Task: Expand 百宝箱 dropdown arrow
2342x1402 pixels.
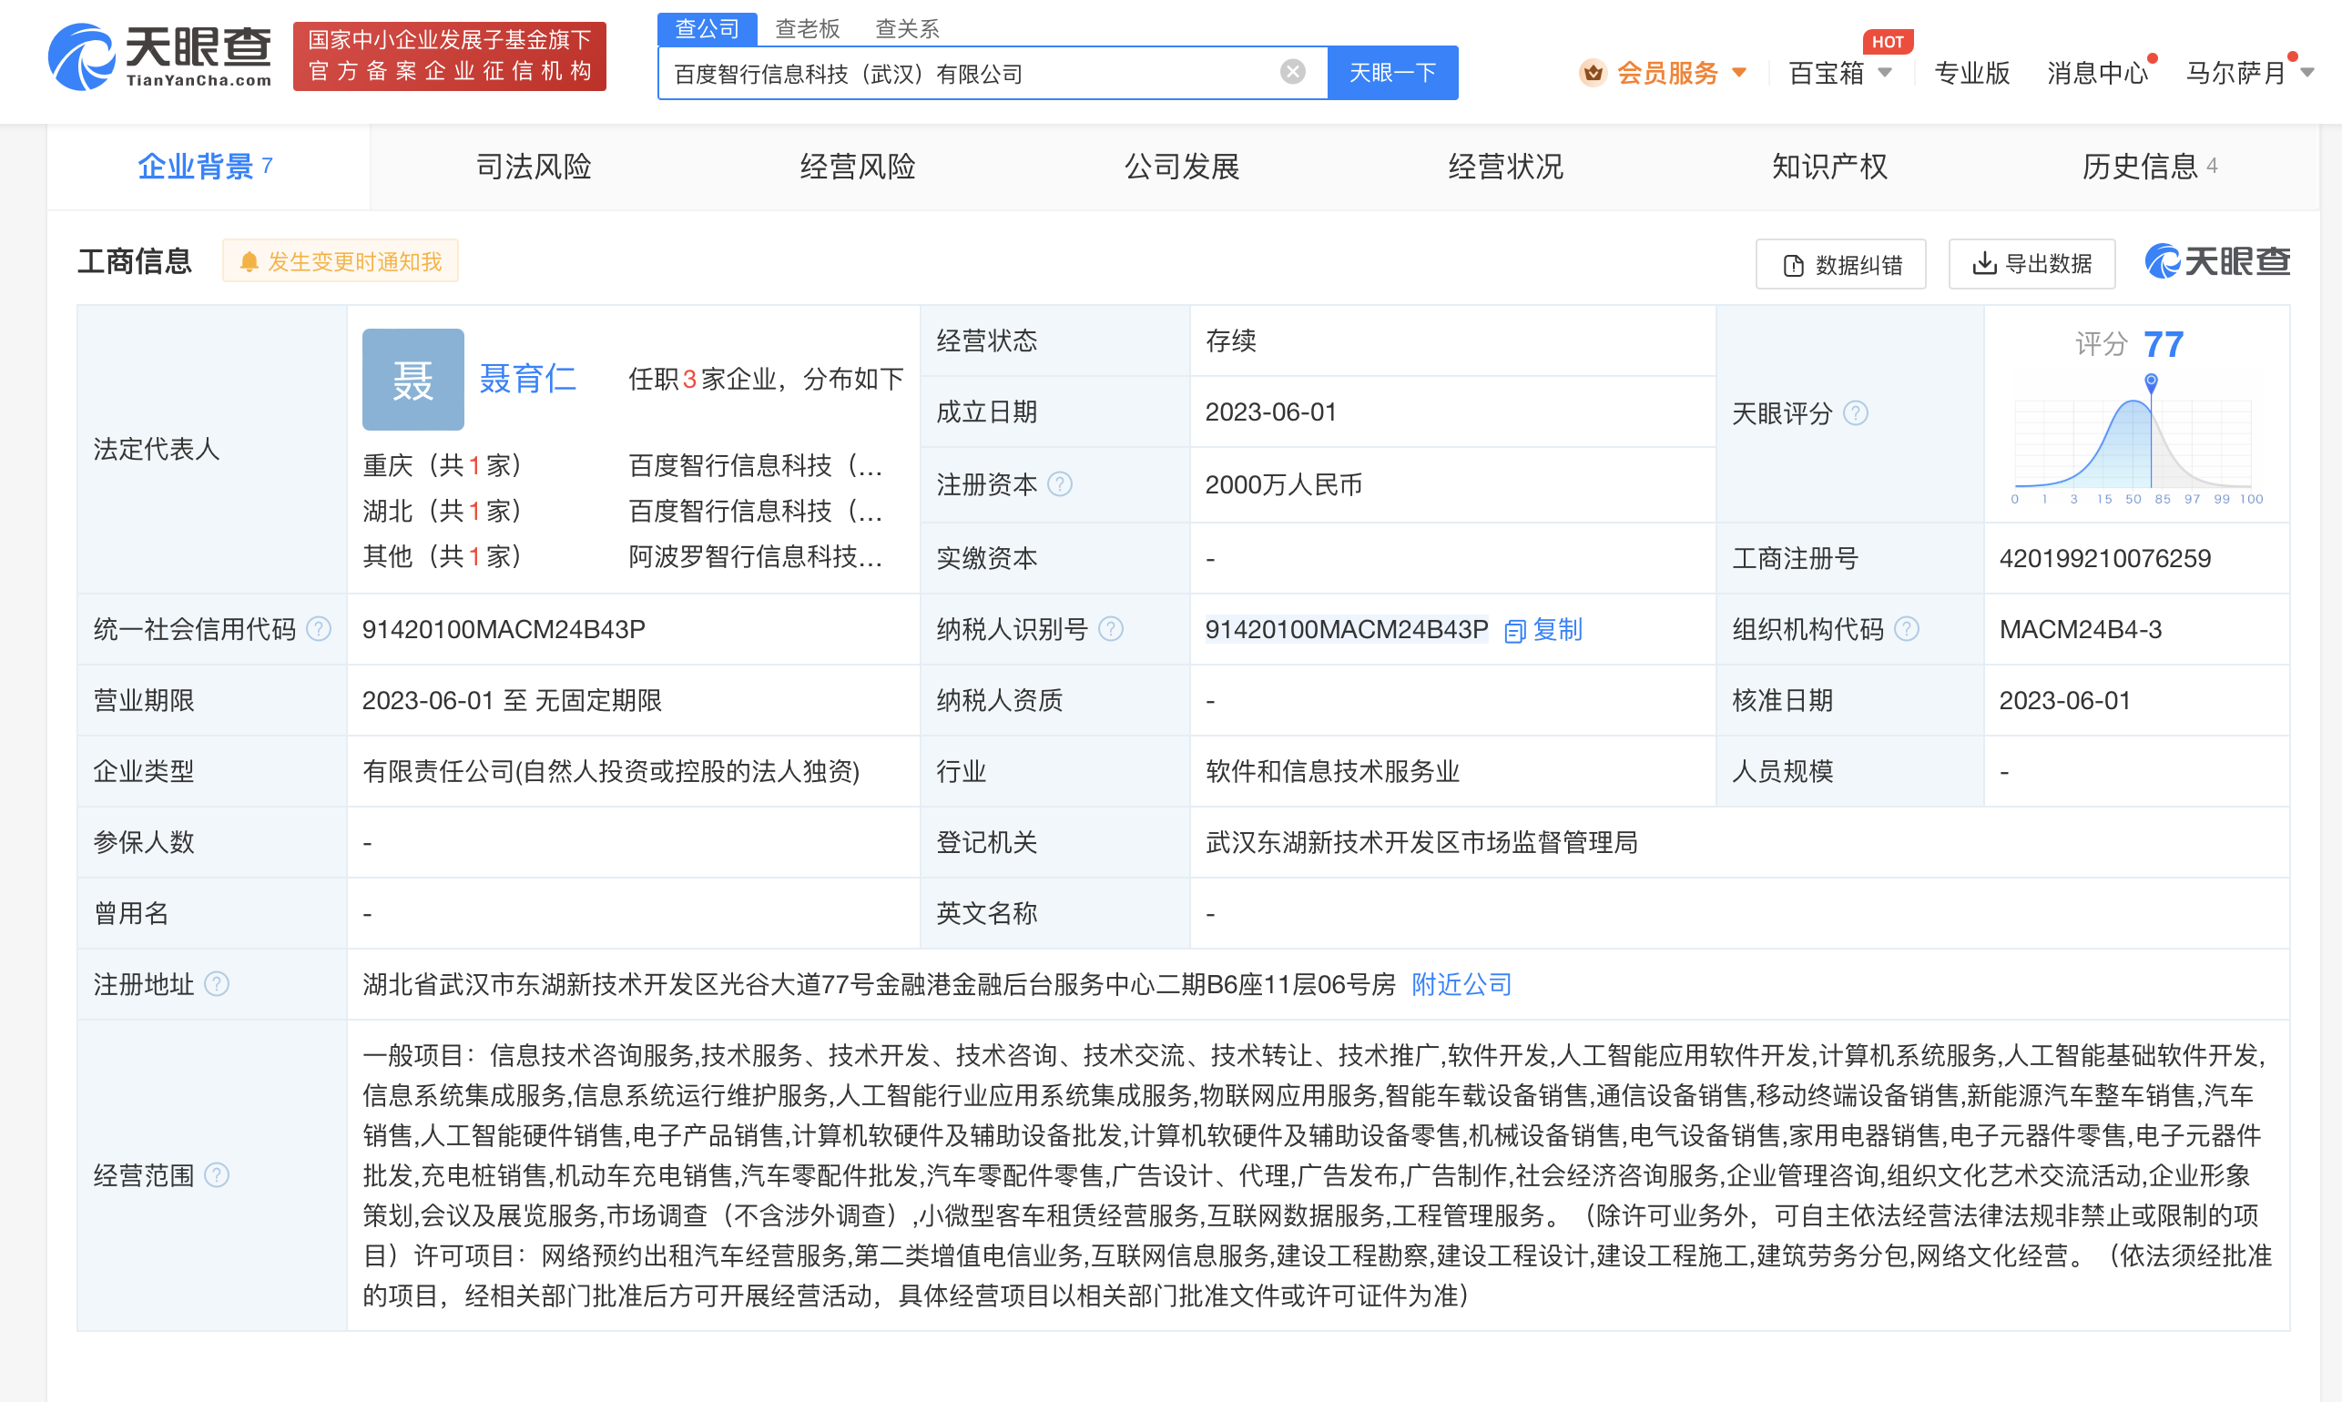Action: click(x=1885, y=73)
